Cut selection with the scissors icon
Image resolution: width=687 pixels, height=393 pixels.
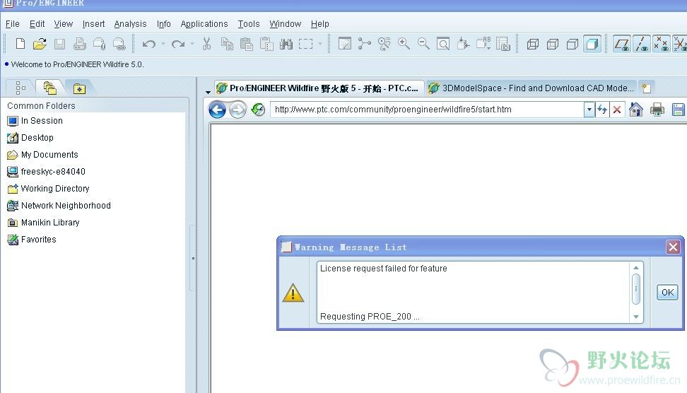pos(207,43)
